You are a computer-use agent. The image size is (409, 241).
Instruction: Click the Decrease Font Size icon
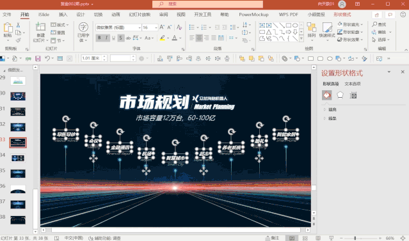[169, 27]
